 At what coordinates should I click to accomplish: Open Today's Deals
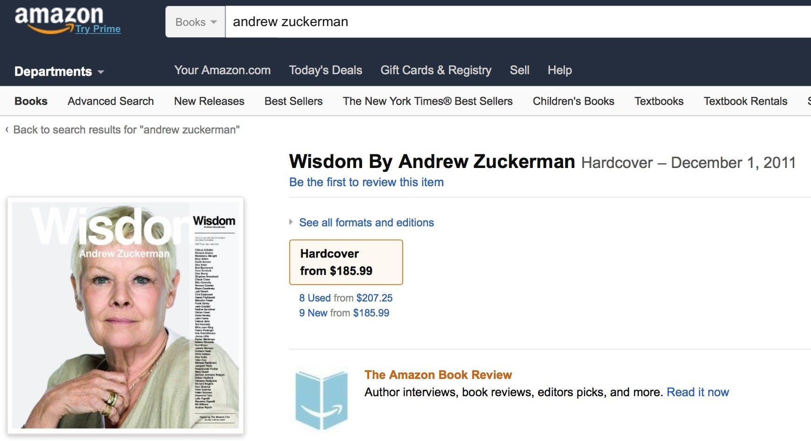point(325,70)
